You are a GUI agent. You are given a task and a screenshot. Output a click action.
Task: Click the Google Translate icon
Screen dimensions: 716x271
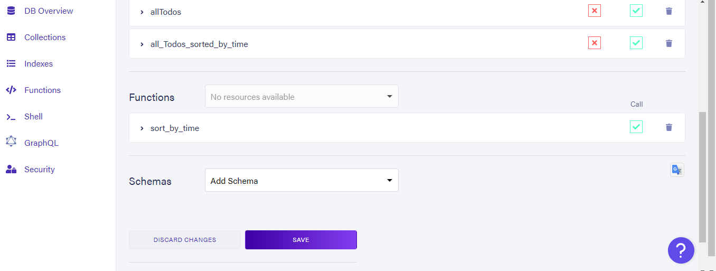(x=677, y=170)
